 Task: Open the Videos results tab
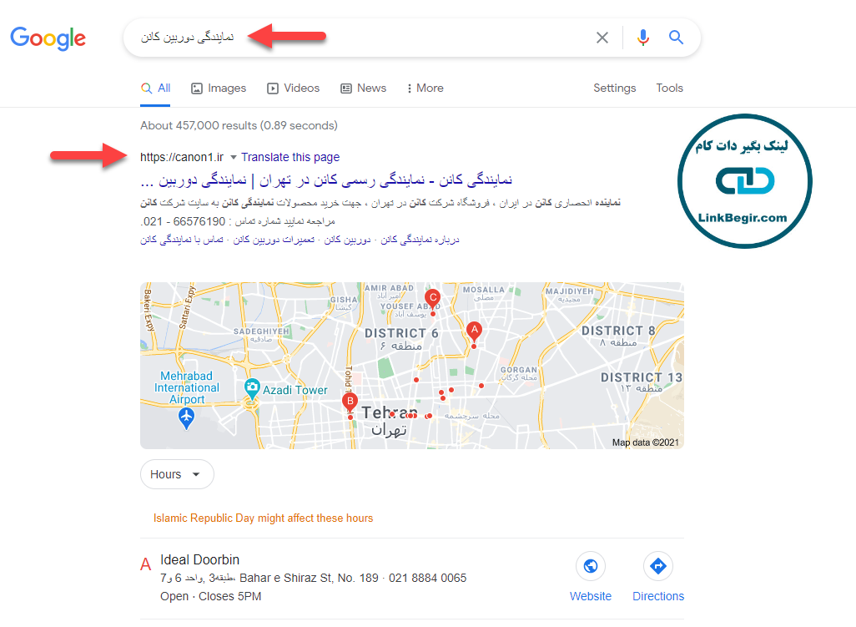[x=293, y=88]
